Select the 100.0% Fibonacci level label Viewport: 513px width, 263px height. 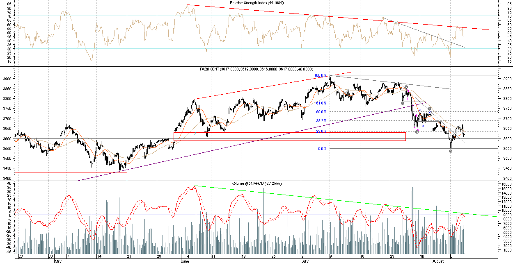tap(321, 75)
